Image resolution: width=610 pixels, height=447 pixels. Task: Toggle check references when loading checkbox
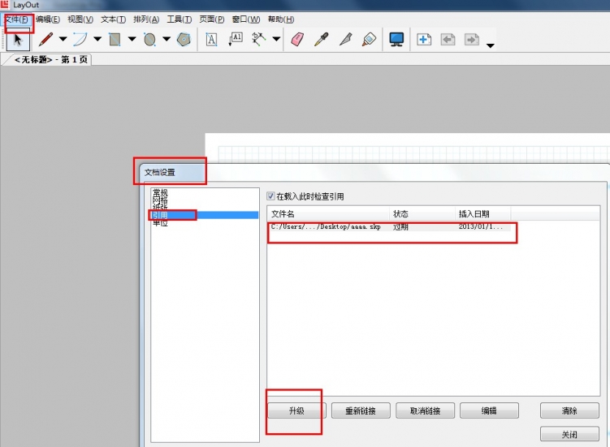270,196
